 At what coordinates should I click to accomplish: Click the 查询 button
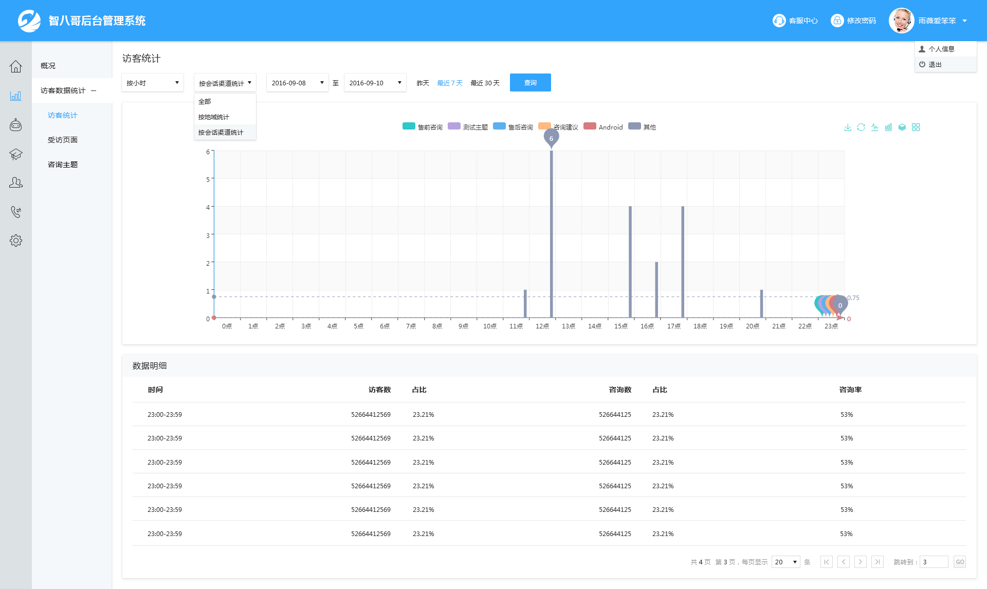click(x=530, y=83)
